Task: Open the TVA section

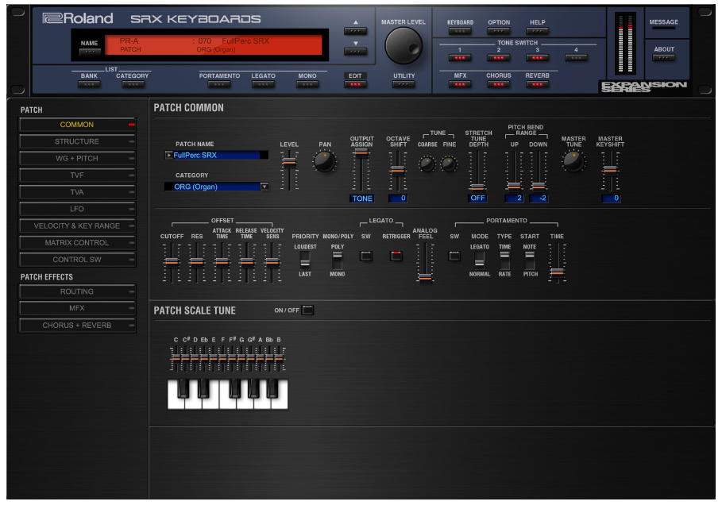Action: [77, 192]
